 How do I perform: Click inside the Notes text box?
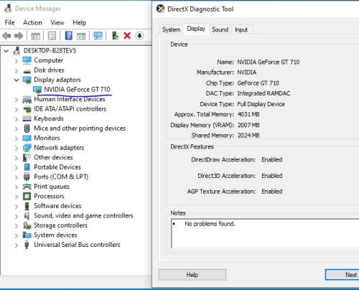pyautogui.click(x=265, y=233)
